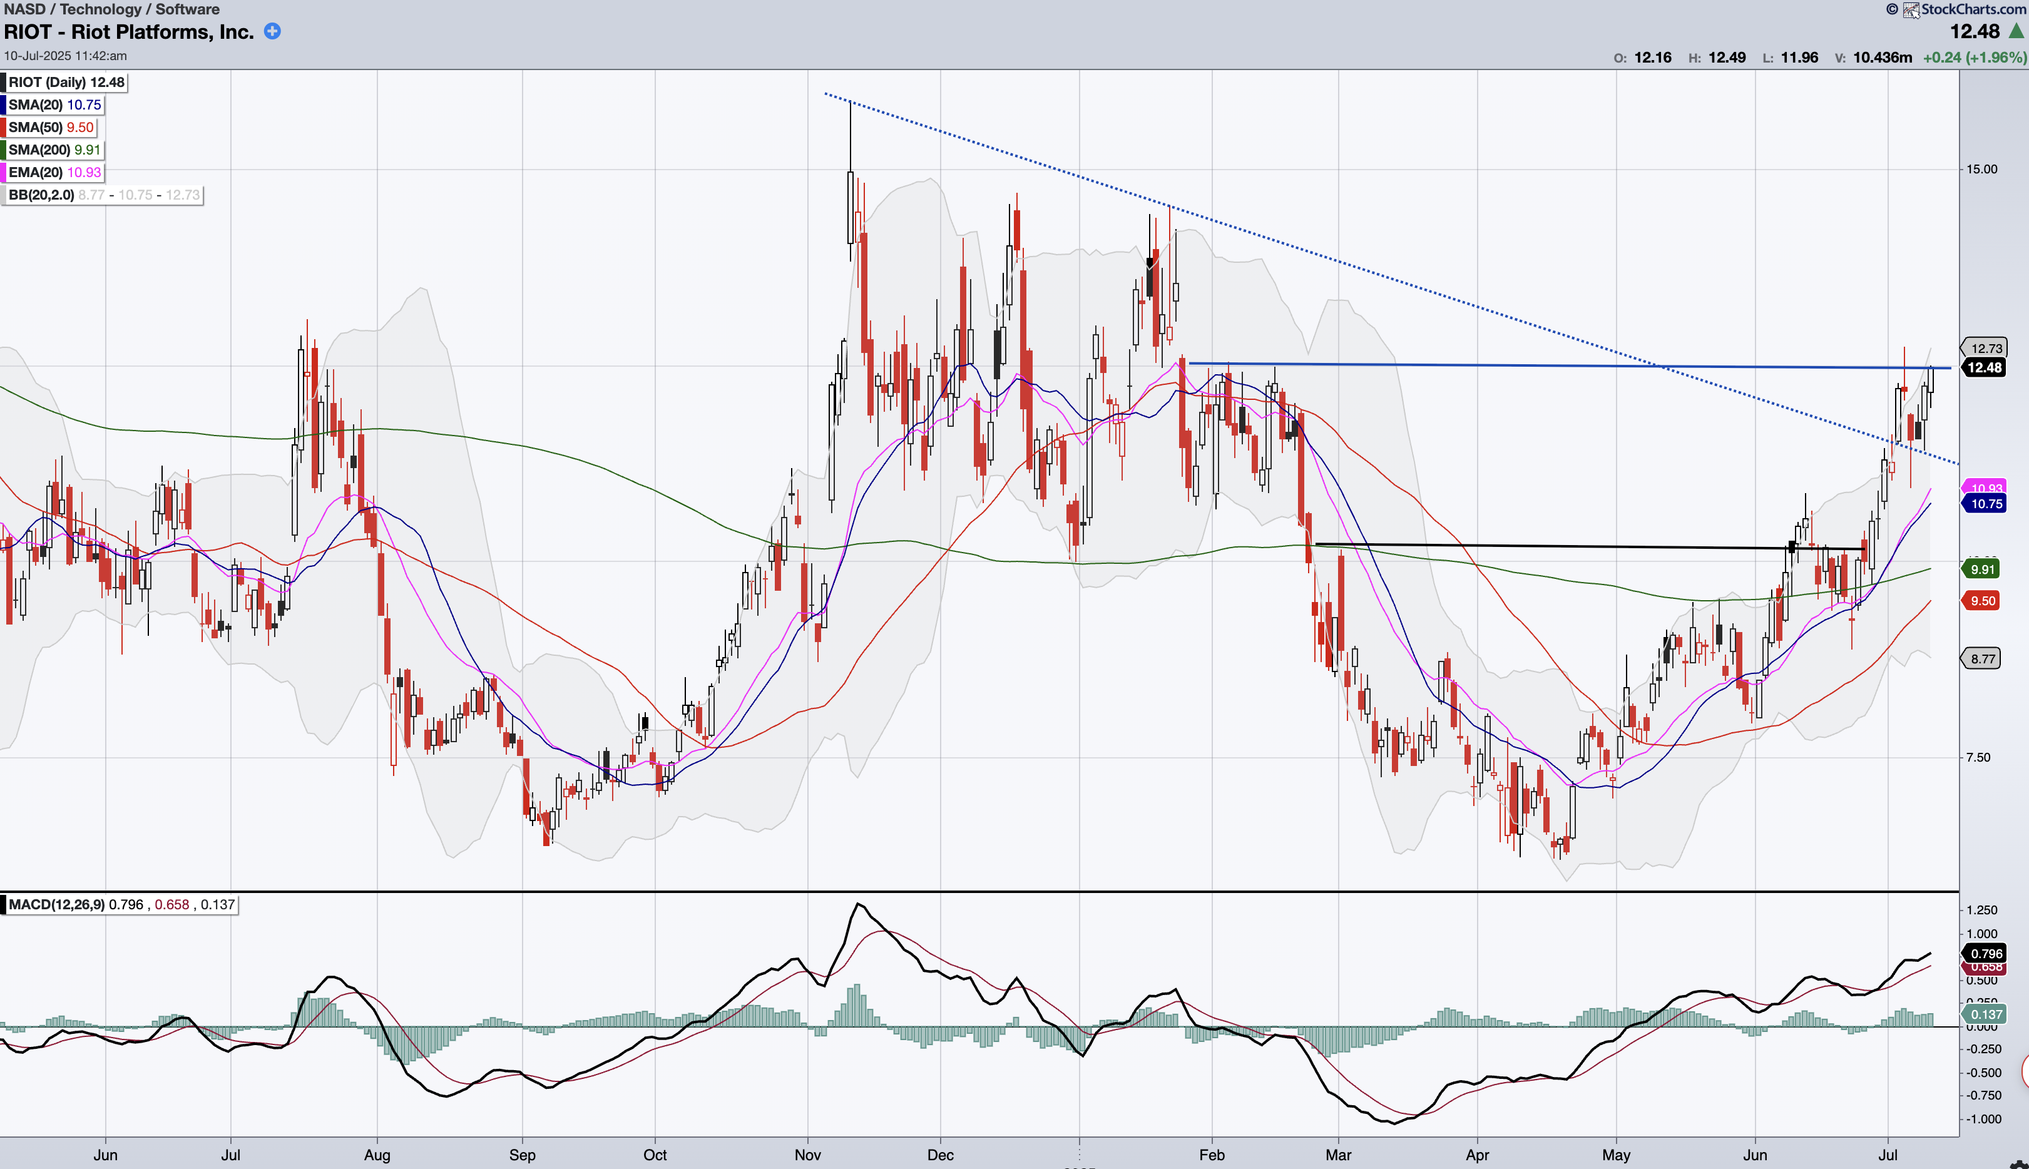The width and height of the screenshot is (2029, 1169).
Task: Click the Aug label on the time axis
Action: (377, 1155)
